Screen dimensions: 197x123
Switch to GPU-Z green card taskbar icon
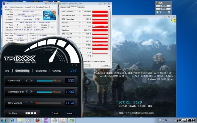pyautogui.click(x=71, y=120)
